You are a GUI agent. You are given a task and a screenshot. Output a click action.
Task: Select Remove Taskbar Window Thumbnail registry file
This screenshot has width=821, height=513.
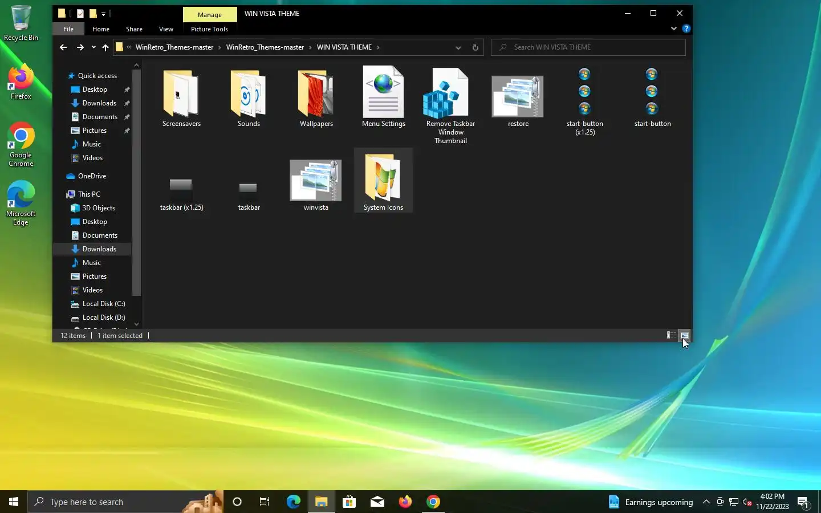[x=450, y=106]
